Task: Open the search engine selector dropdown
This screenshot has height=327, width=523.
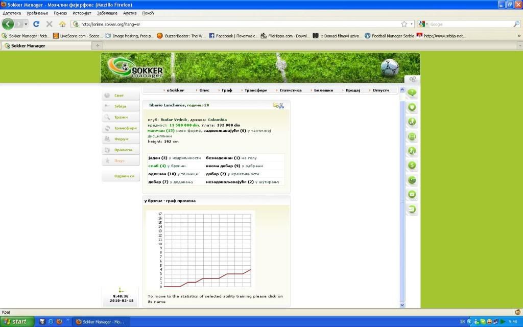Action: [x=423, y=24]
